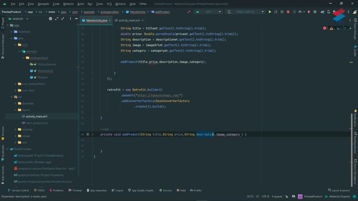Click the Stop square icon in the toolbar
Viewport: 358px width, 201px height.
(x=315, y=12)
